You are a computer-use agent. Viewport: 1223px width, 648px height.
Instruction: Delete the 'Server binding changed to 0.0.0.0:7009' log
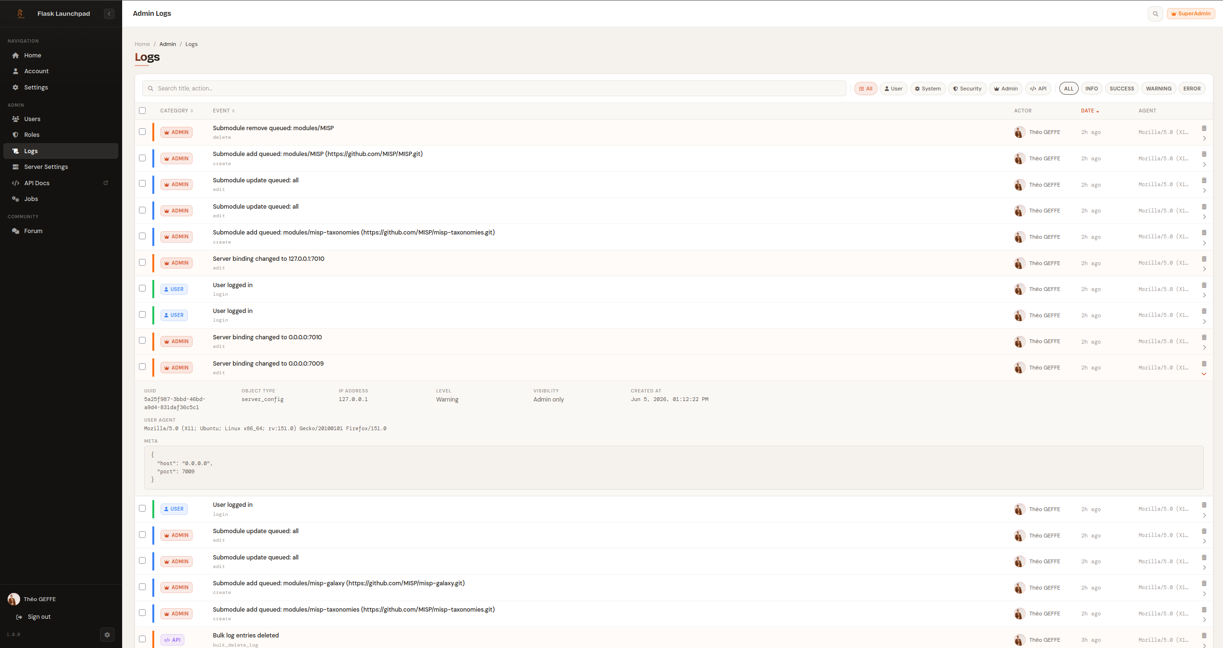pyautogui.click(x=1204, y=364)
